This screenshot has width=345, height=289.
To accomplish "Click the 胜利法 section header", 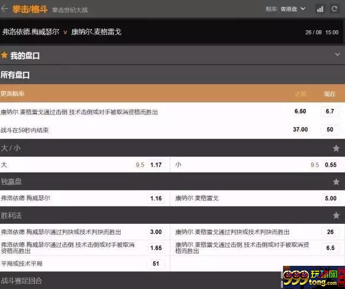I will (x=172, y=215).
